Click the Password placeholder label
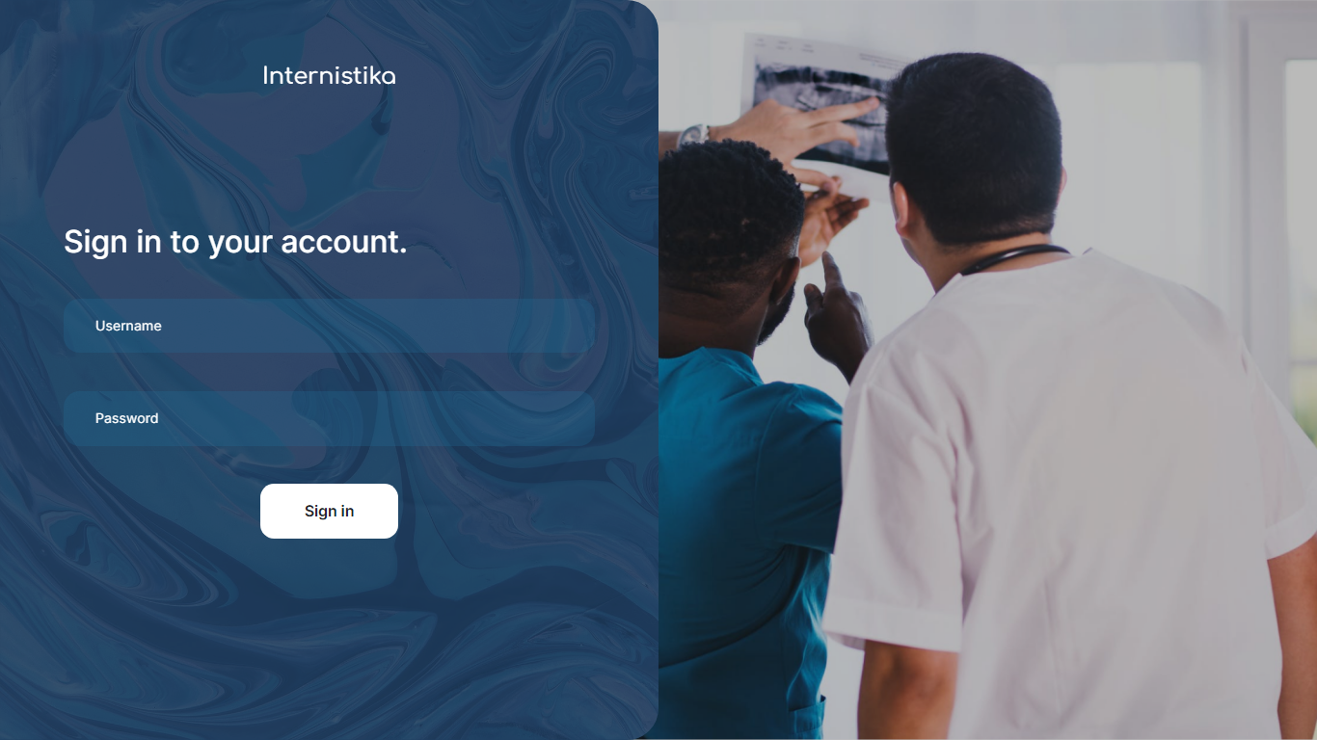 point(126,418)
